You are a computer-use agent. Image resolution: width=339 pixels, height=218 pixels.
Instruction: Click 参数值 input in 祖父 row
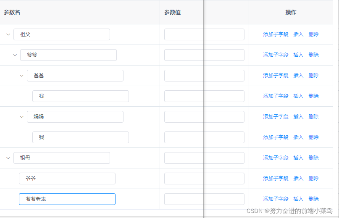(x=204, y=34)
